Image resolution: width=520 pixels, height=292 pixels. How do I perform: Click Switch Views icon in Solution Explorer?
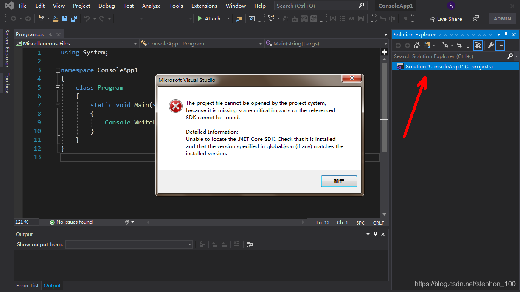(x=427, y=45)
